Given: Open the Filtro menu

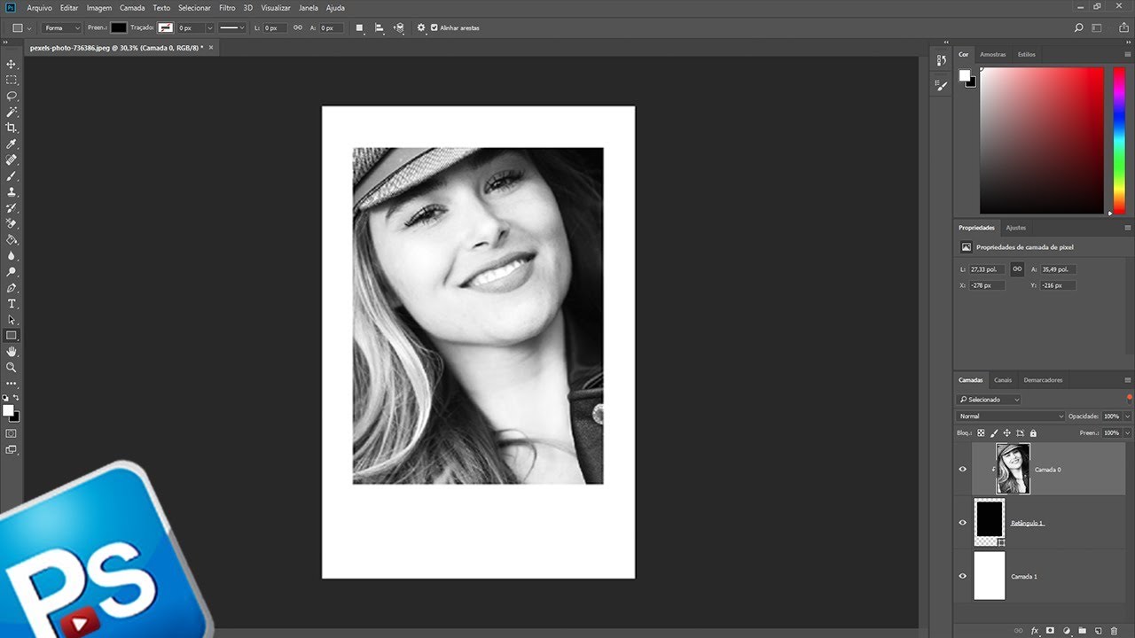Looking at the screenshot, I should pyautogui.click(x=227, y=7).
